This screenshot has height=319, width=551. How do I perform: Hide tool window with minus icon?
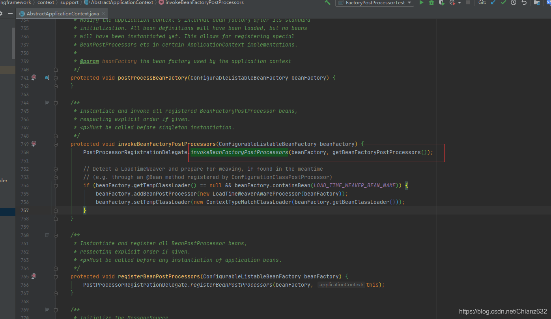10,13
